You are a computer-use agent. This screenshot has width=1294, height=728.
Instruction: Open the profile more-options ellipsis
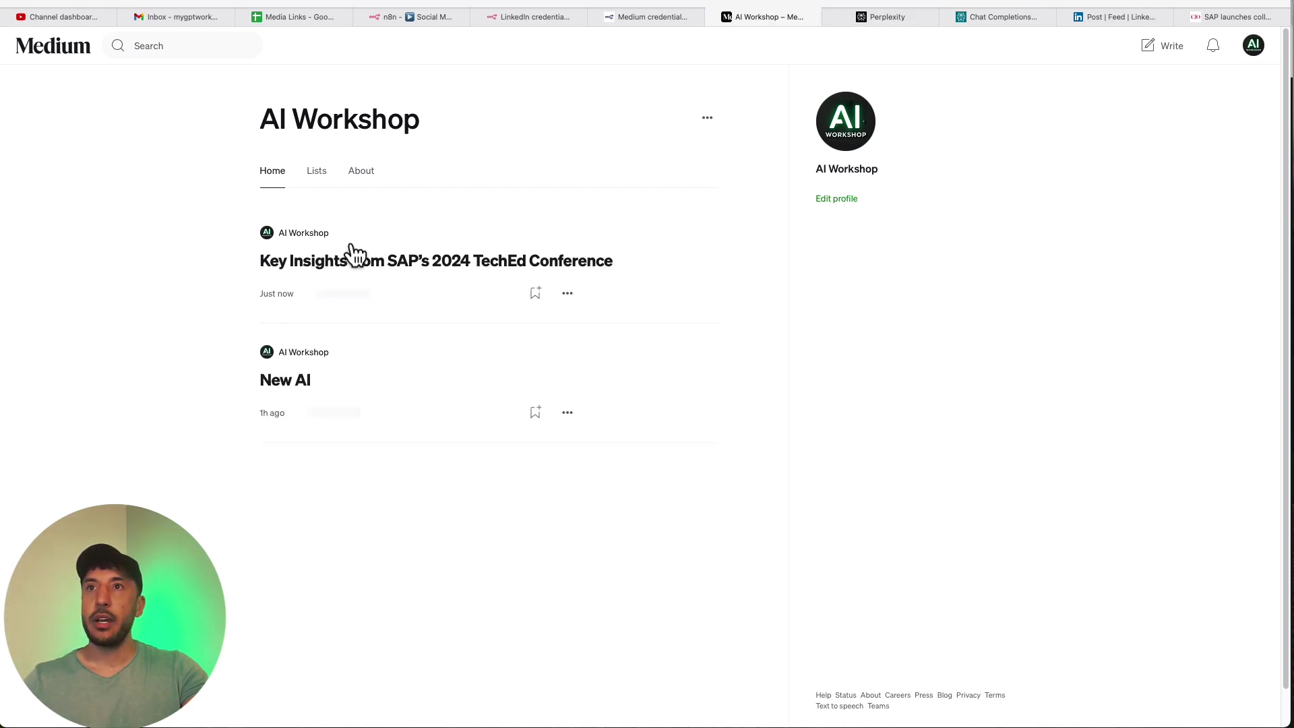pyautogui.click(x=707, y=118)
